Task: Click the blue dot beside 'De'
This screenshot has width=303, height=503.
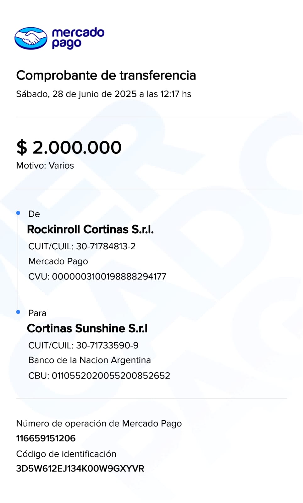Action: pos(18,213)
